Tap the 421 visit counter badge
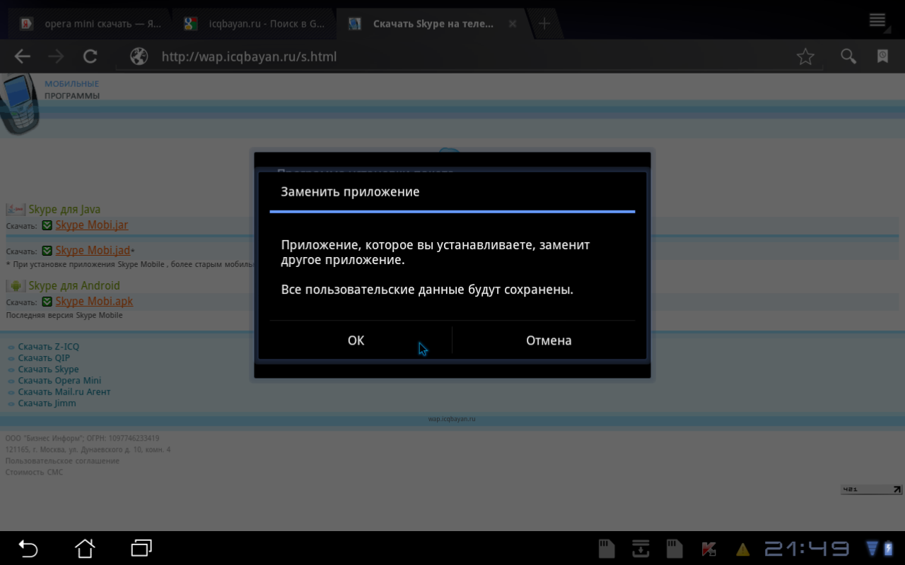 pos(871,489)
